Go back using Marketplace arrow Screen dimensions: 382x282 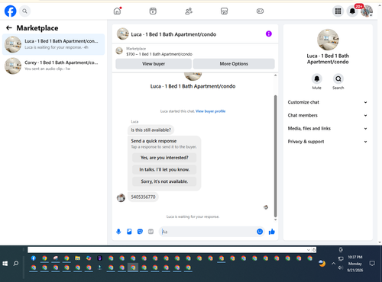coord(9,28)
